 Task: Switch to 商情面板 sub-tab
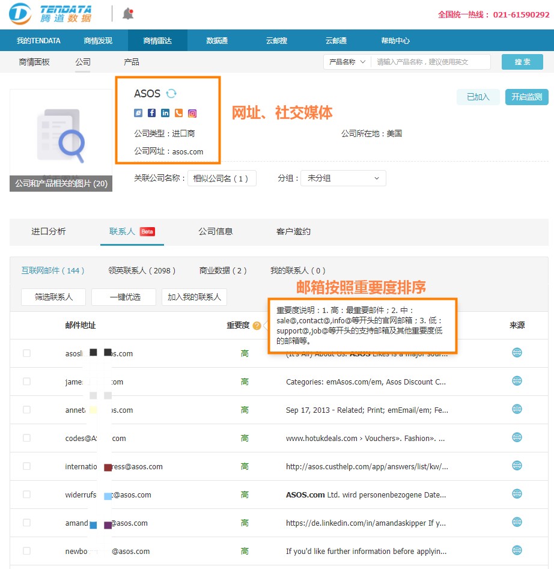(x=34, y=62)
